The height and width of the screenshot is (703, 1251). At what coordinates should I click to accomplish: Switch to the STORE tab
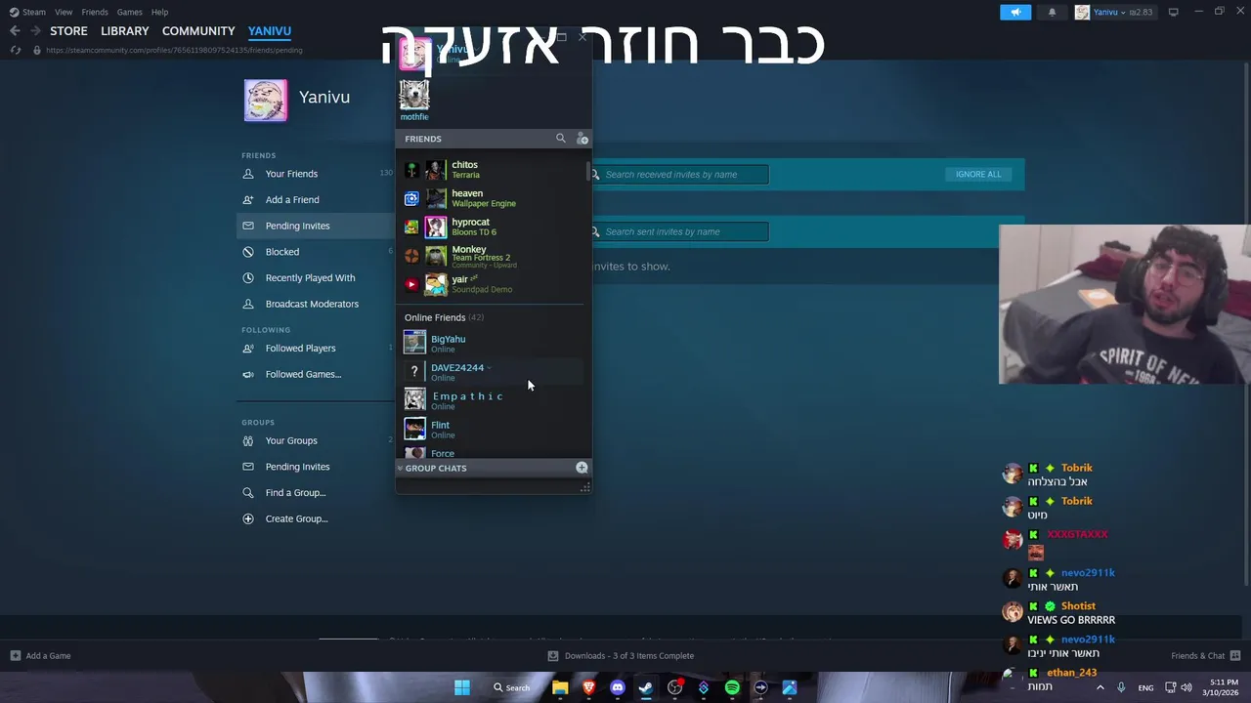pyautogui.click(x=68, y=31)
